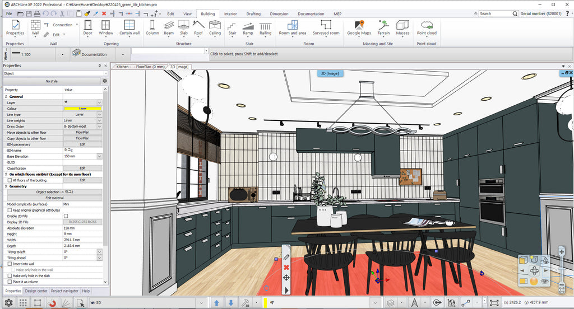Click the yellow Colour swatch

(83, 109)
